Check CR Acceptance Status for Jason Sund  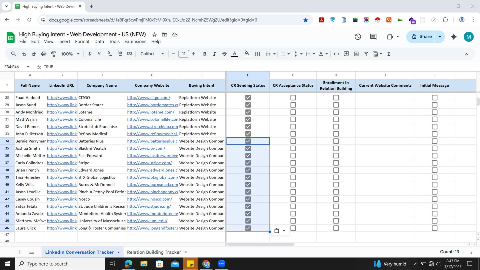293,105
